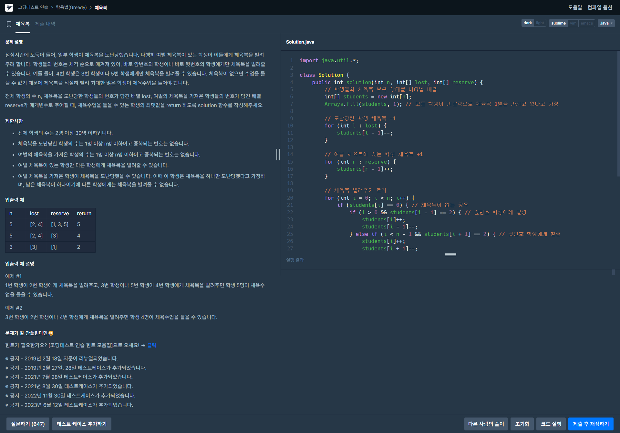Switch to the 제출 내역 tab
This screenshot has width=620, height=433.
click(45, 24)
